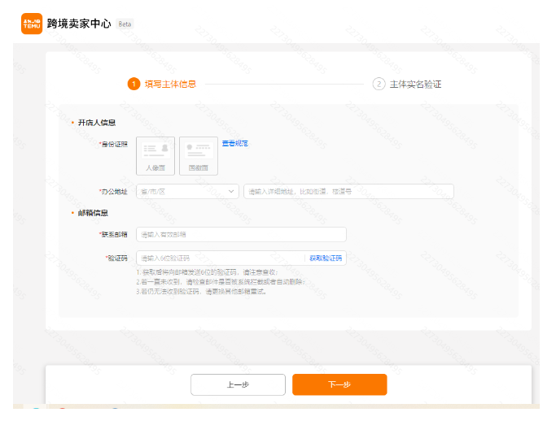
Task: Click the 6-digit verification code input
Action: click(x=220, y=258)
